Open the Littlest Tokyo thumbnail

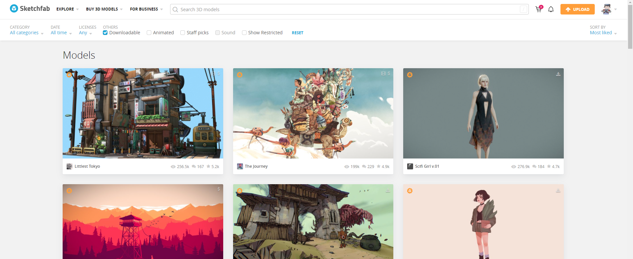click(143, 113)
